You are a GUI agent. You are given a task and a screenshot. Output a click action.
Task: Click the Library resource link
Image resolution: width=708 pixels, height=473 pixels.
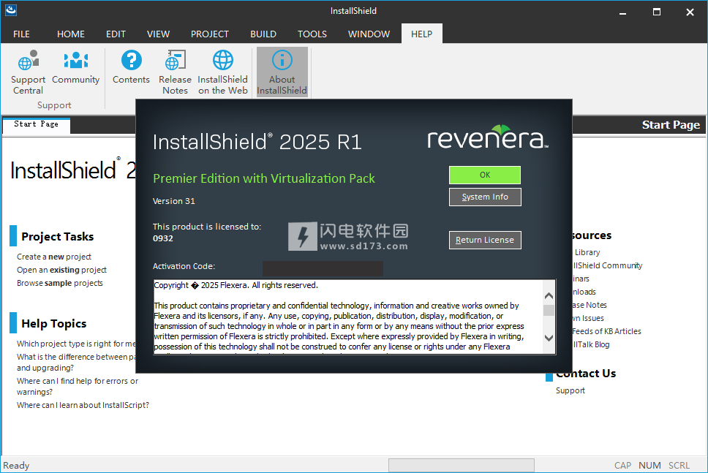point(587,253)
